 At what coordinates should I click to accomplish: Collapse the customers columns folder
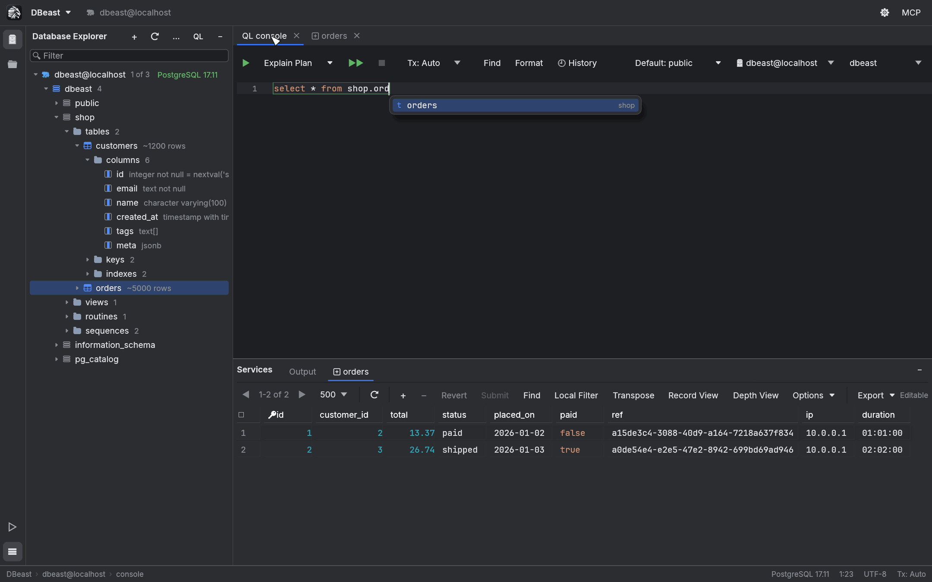[x=88, y=160]
